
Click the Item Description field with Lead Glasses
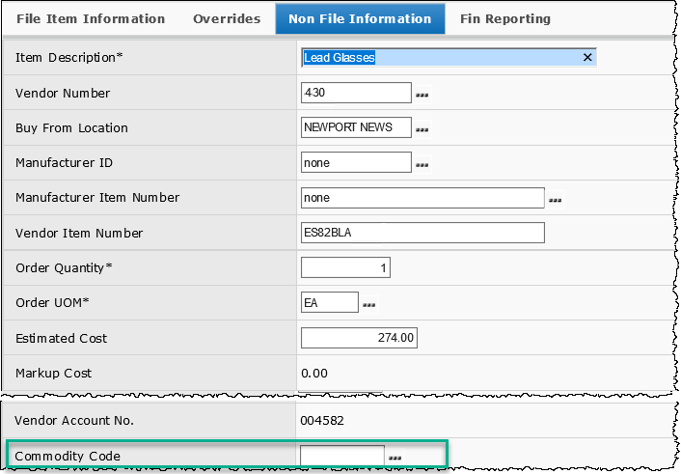pyautogui.click(x=439, y=58)
